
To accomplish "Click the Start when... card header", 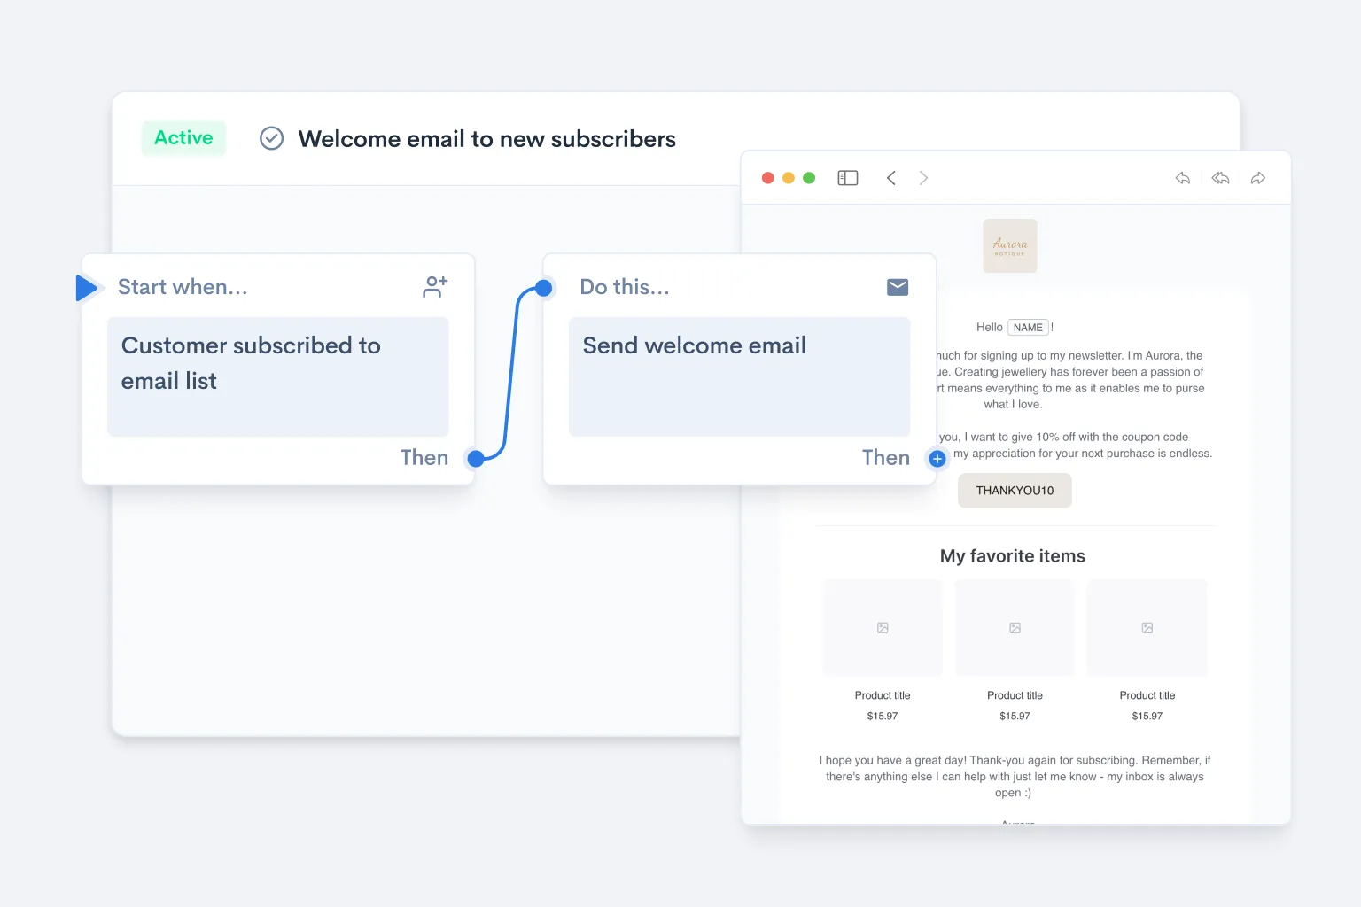I will 183,287.
